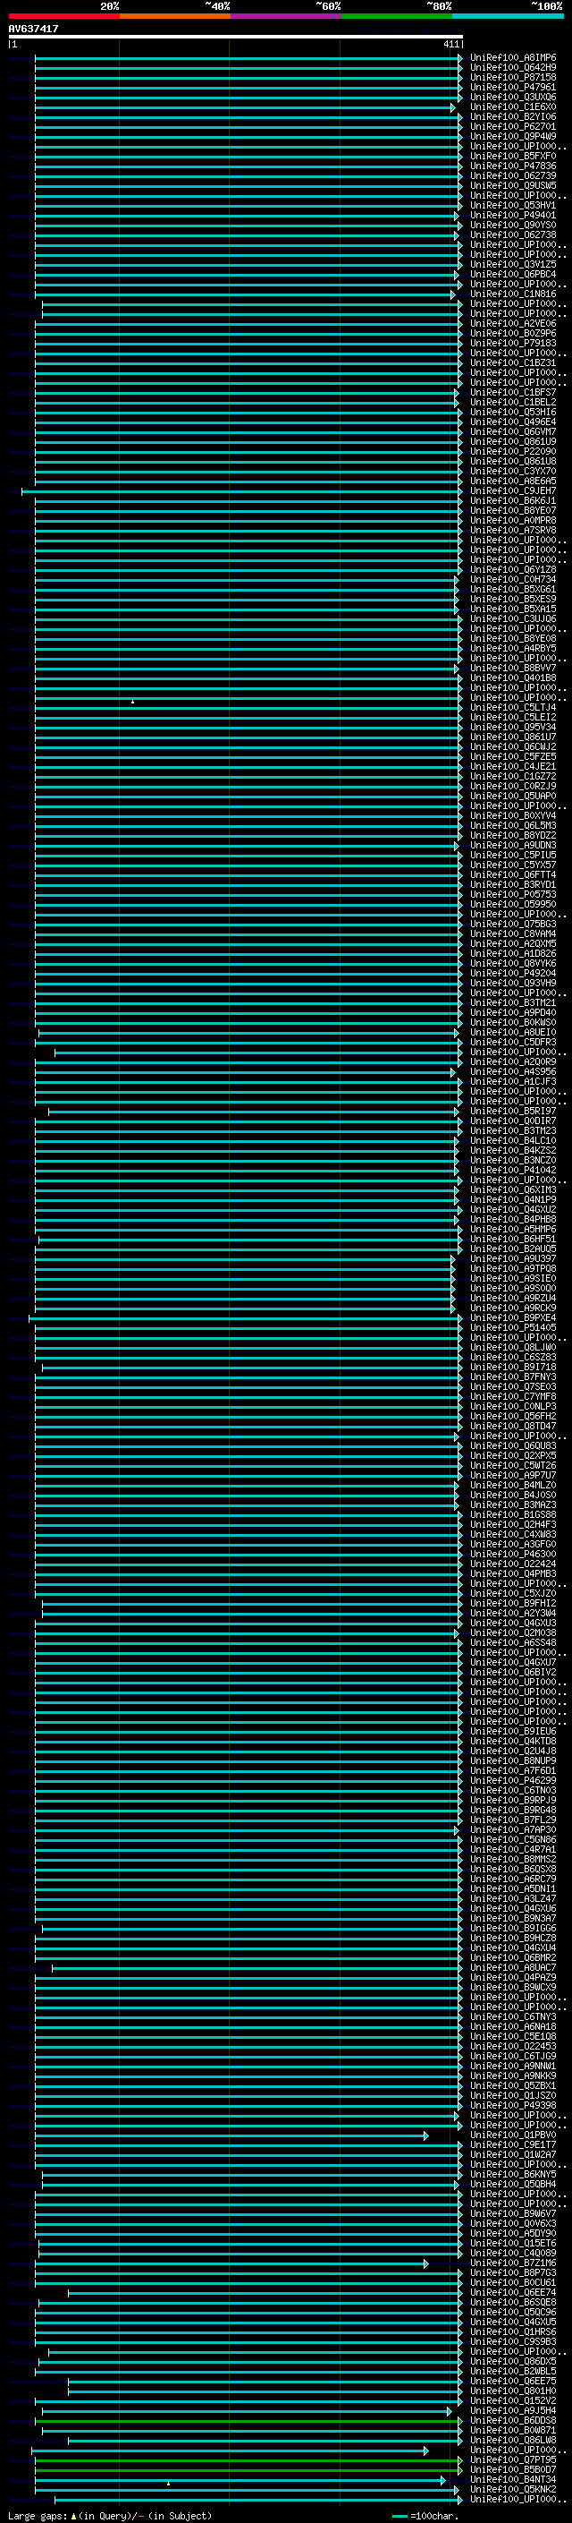
Task: Select the UniRef100_P46299 label
Action: point(512,1780)
